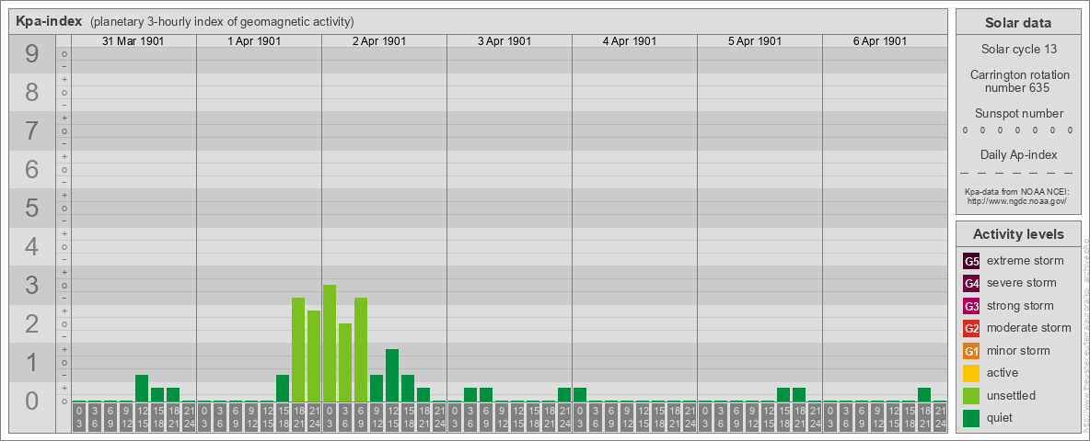Select the dark green quiet swatch
Image resolution: width=1090 pixels, height=441 pixels.
(x=971, y=417)
